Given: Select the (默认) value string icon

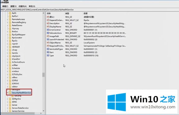Looking at the screenshot, I should 48,17.
